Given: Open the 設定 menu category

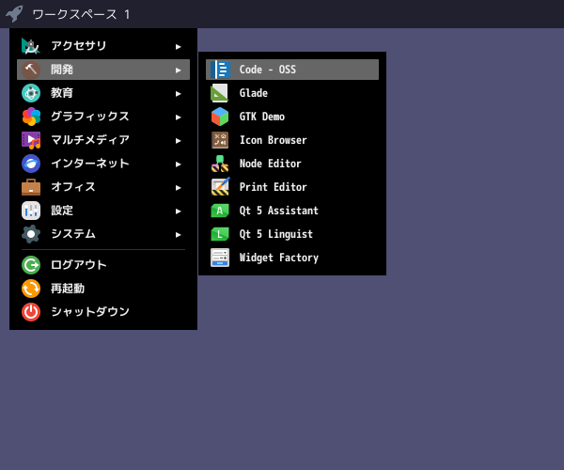Looking at the screenshot, I should pos(103,211).
